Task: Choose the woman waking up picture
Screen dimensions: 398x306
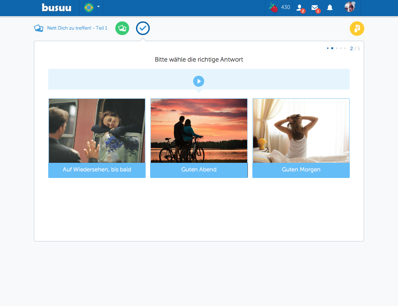Action: (301, 131)
